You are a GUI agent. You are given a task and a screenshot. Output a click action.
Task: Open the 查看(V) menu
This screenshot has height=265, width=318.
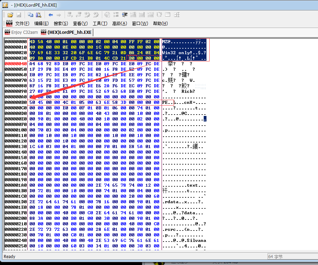[80, 23]
